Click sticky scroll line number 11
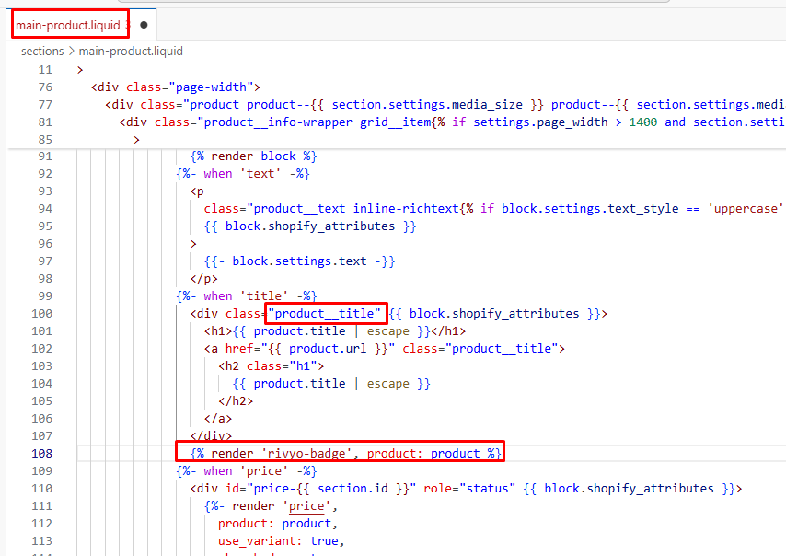This screenshot has width=786, height=556. (45, 70)
